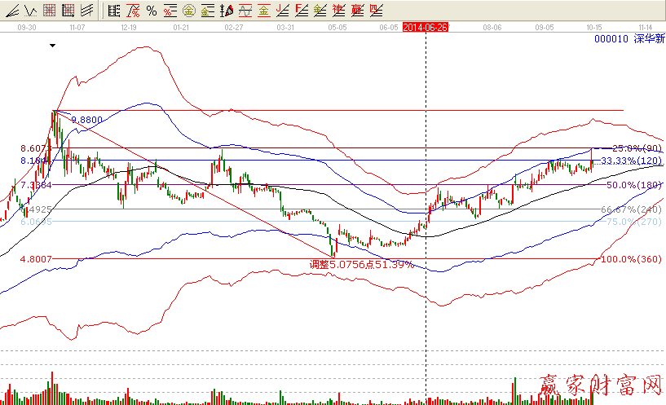Click the red 赢 lines tool icon
This screenshot has height=405, width=666.
click(357, 11)
